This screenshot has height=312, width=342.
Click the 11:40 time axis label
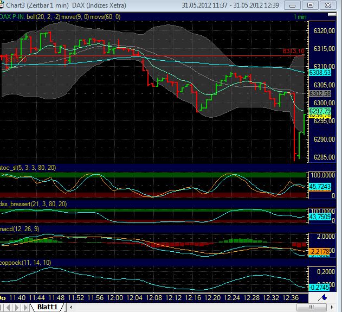click(17, 298)
